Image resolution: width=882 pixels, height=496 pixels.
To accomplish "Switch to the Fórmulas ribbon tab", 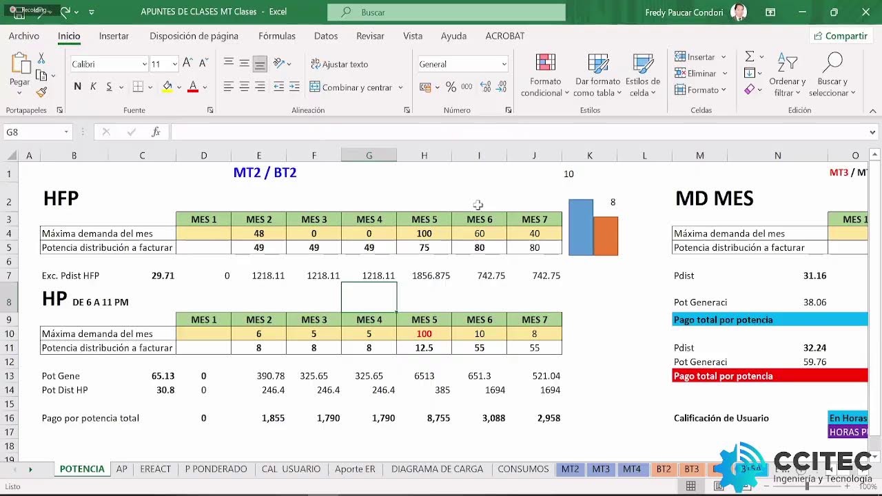I will (x=277, y=36).
